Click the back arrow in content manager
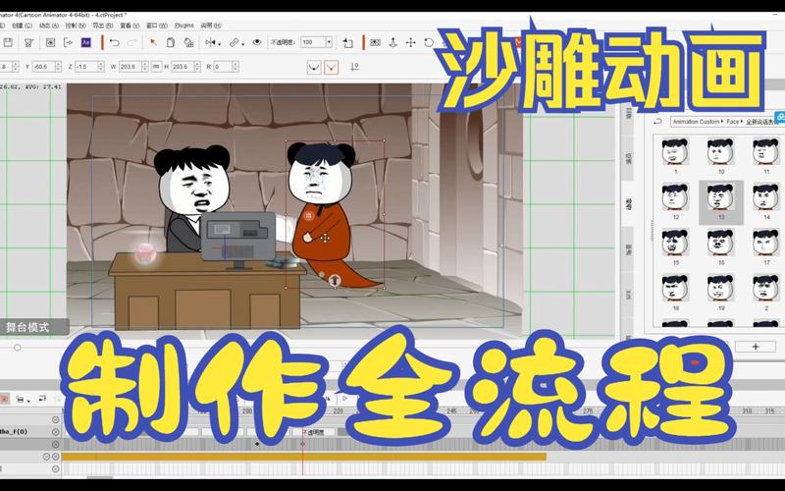 [x=657, y=122]
